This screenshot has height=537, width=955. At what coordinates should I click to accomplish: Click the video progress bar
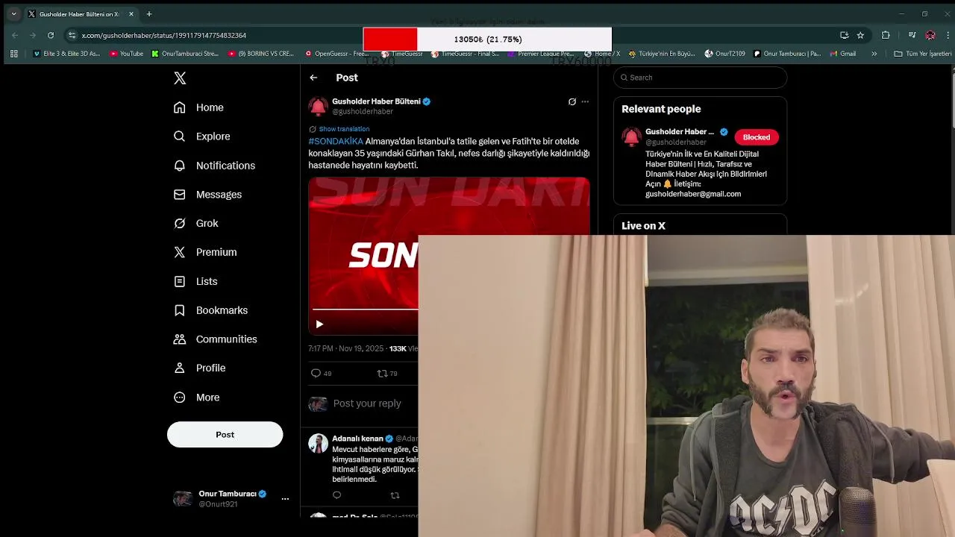[x=365, y=309]
